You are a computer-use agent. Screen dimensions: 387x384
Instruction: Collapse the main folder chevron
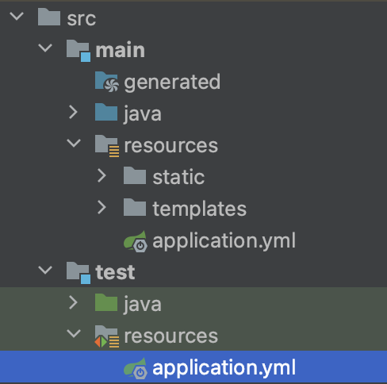tap(45, 48)
